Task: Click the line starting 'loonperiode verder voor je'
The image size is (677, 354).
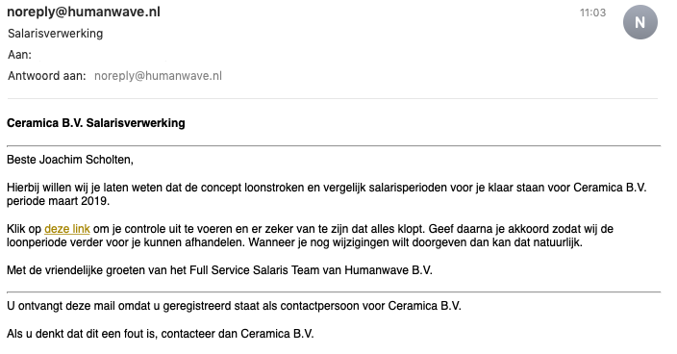Action: [x=294, y=242]
